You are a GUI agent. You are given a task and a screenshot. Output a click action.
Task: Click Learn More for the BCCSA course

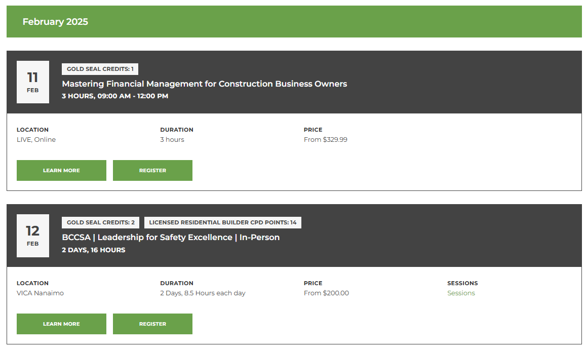[61, 324]
